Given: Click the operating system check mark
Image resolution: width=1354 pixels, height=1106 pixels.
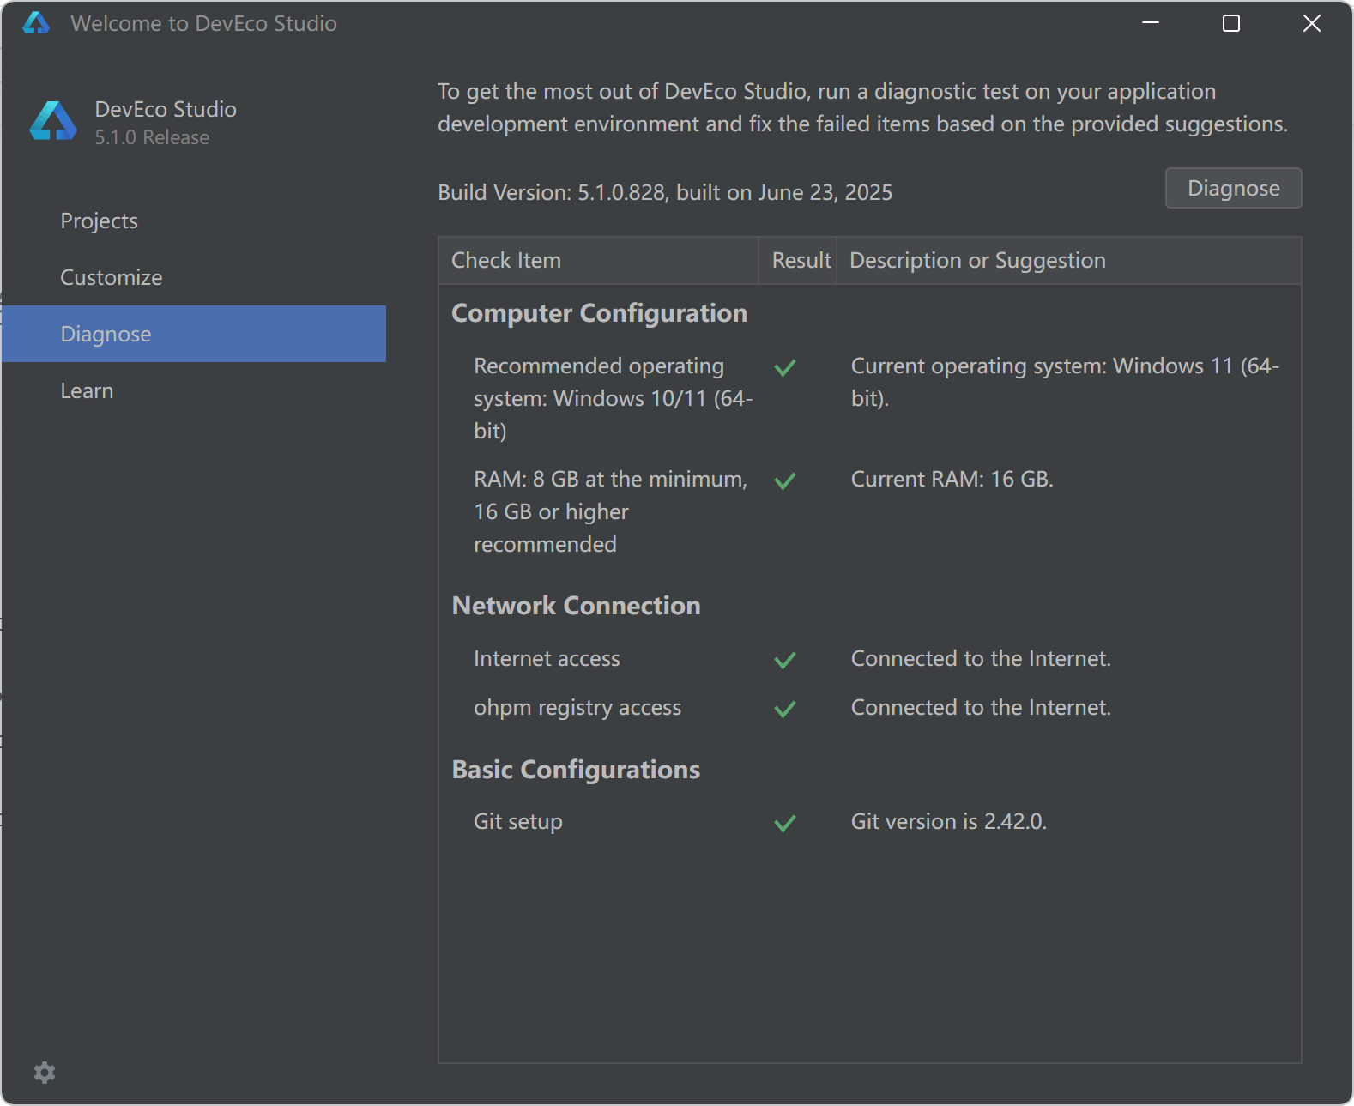Looking at the screenshot, I should (785, 368).
